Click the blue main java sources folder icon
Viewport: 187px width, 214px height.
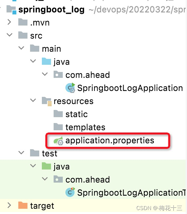point(46,62)
